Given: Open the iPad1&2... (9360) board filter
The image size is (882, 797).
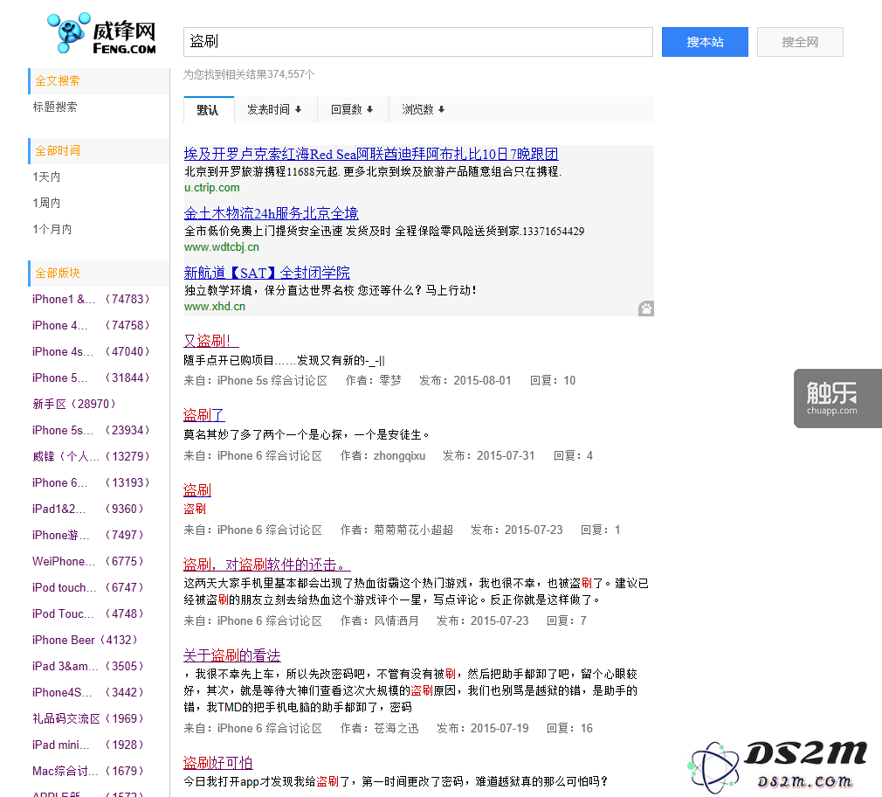Looking at the screenshot, I should coord(88,509).
